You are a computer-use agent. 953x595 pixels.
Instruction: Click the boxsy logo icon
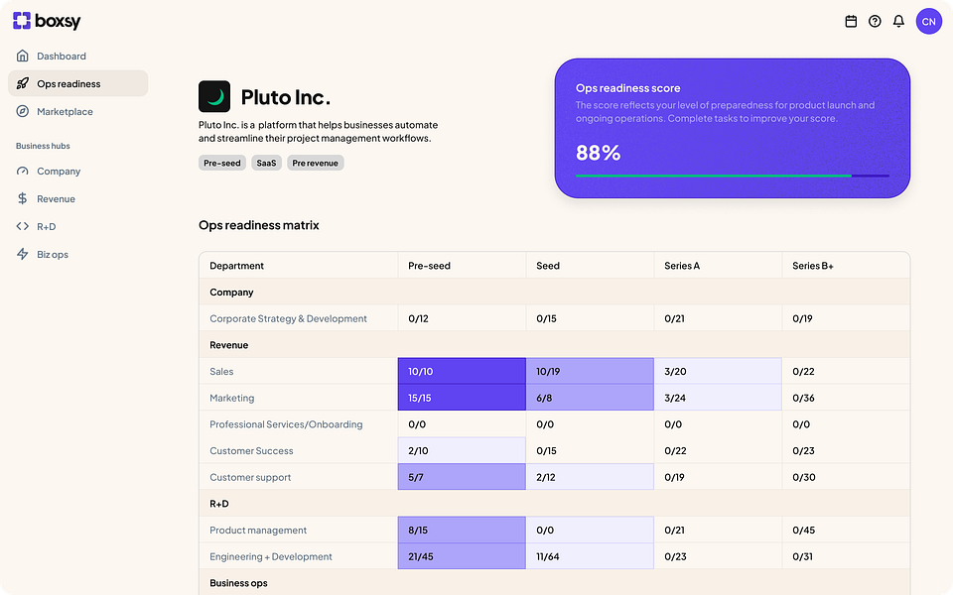coord(22,21)
